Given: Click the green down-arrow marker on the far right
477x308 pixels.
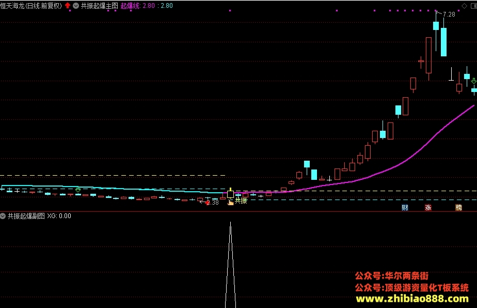Looking at the screenshot, I should pyautogui.click(x=474, y=81).
